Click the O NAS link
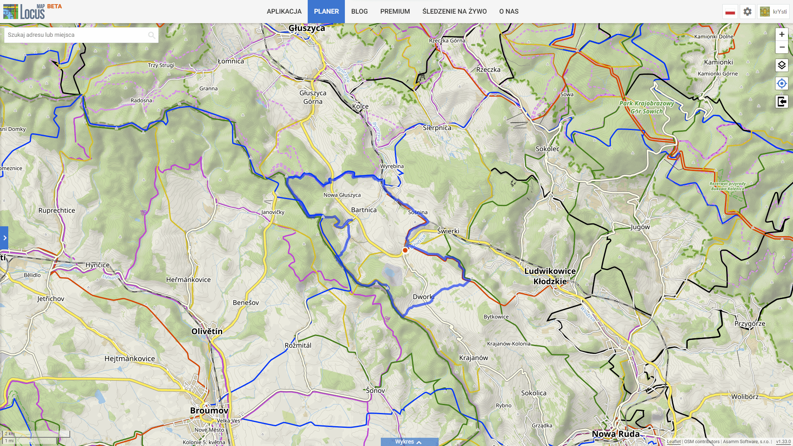793x446 pixels. coord(508,12)
